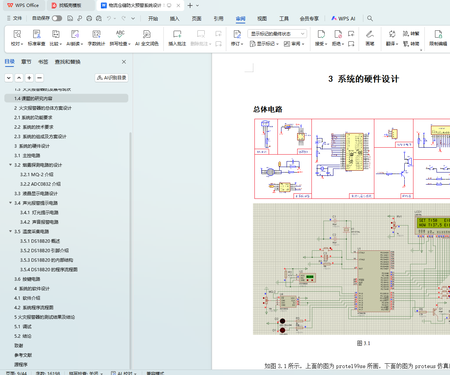Click the AI识别目录 button
450x375 pixels.
tap(111, 78)
